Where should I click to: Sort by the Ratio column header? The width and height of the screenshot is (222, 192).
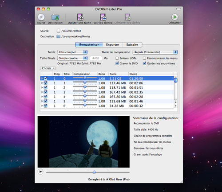pyautogui.click(x=103, y=74)
